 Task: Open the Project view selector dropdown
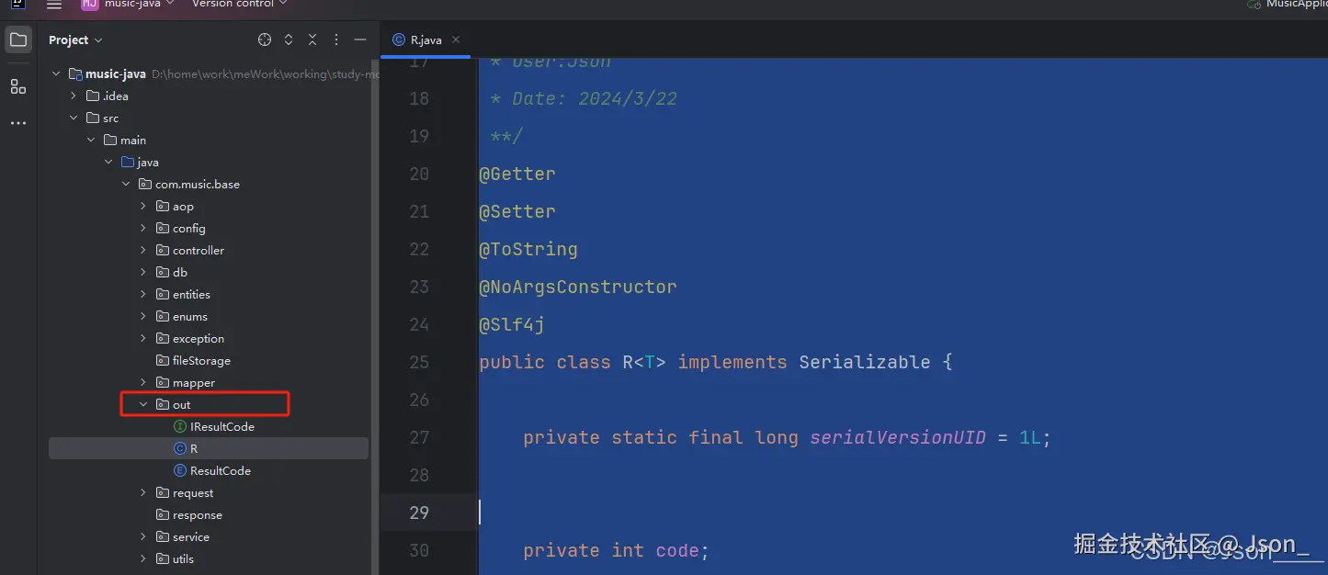pos(75,40)
